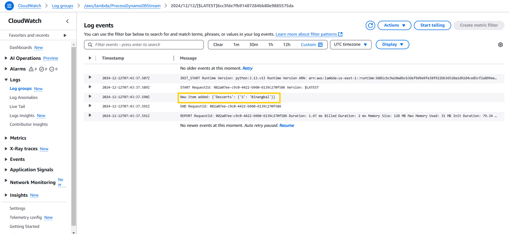The width and height of the screenshot is (509, 234).
Task: Open Logs Insights in the sidebar
Action: pyautogui.click(x=22, y=116)
